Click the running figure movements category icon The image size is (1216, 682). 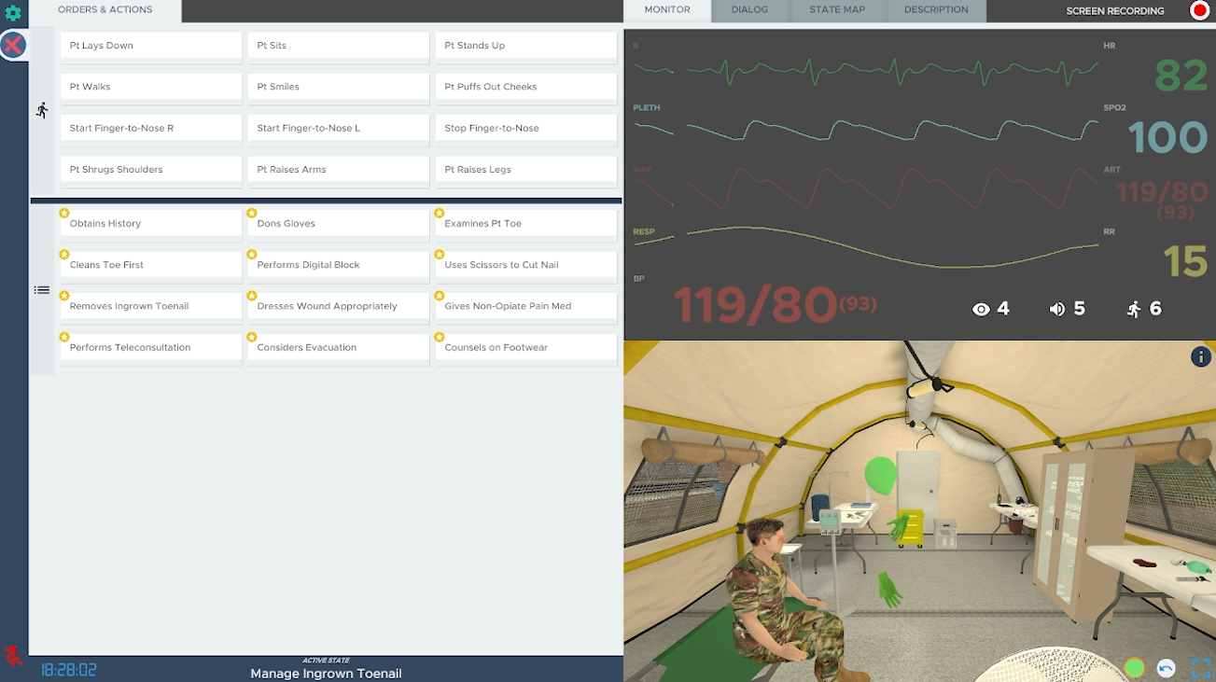[x=42, y=110]
